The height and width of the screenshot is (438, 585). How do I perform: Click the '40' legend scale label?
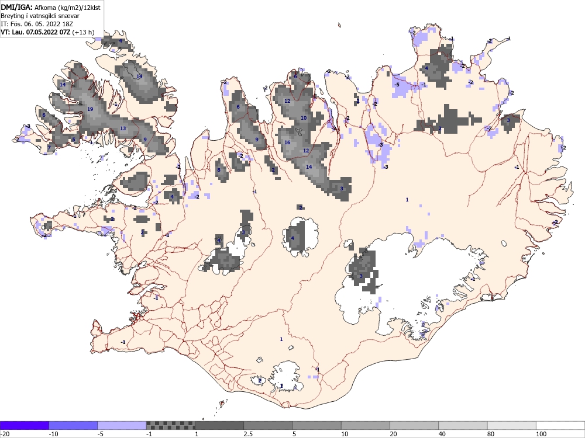442,434
